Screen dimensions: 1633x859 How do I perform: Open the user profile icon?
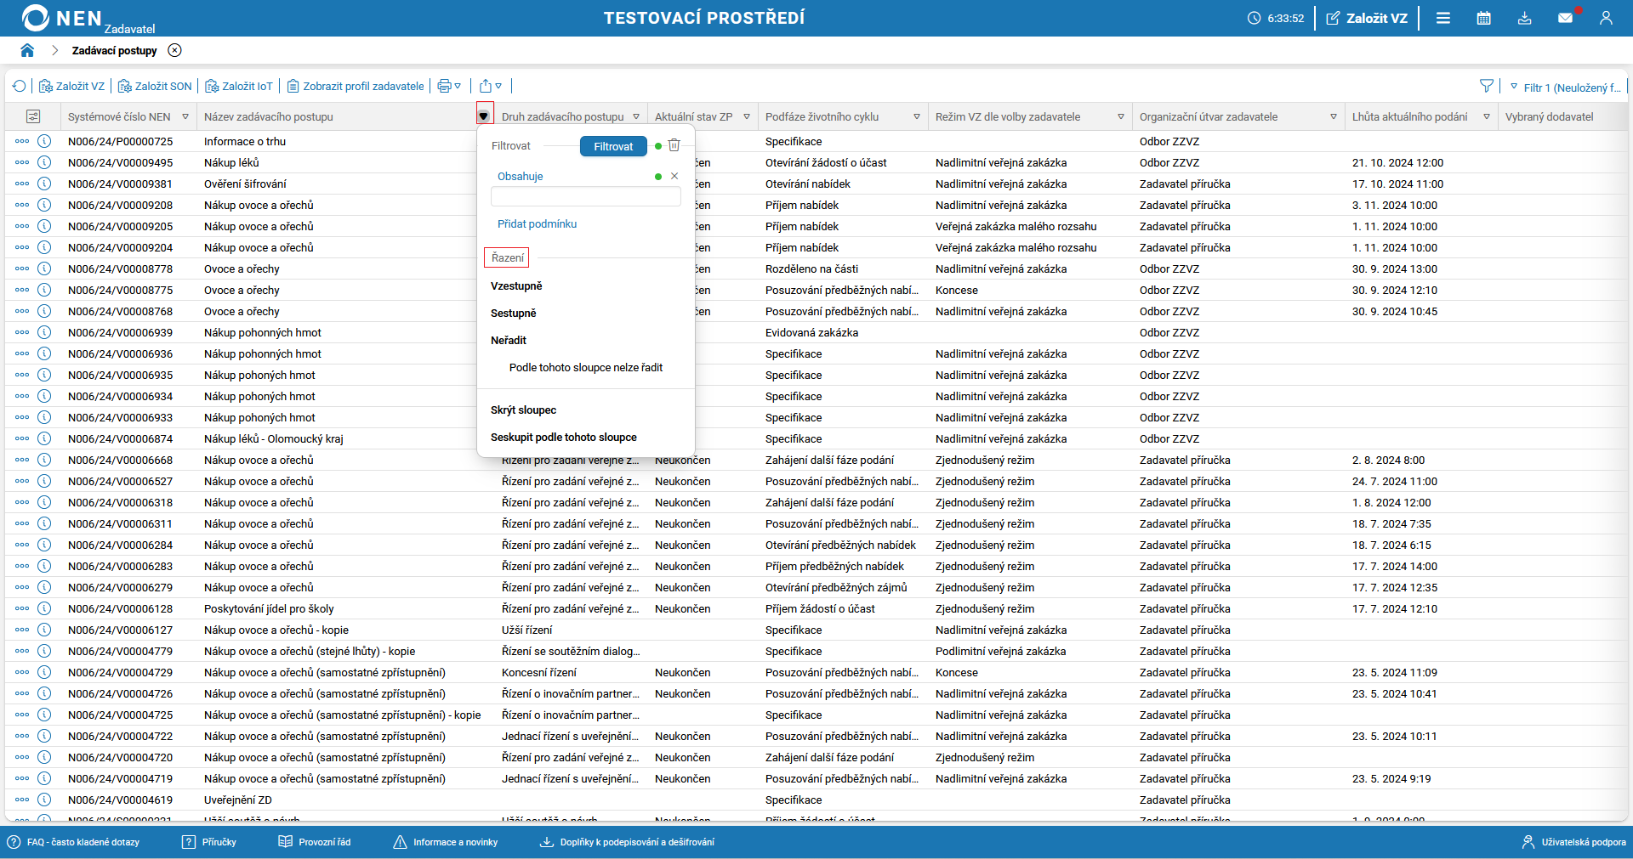pyautogui.click(x=1606, y=18)
